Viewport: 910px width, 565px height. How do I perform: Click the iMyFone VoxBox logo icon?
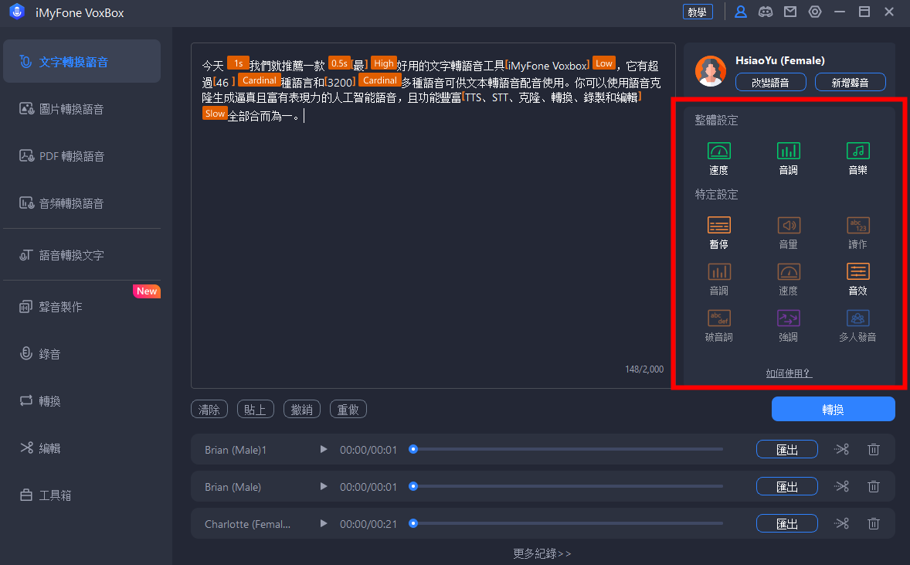pos(17,12)
